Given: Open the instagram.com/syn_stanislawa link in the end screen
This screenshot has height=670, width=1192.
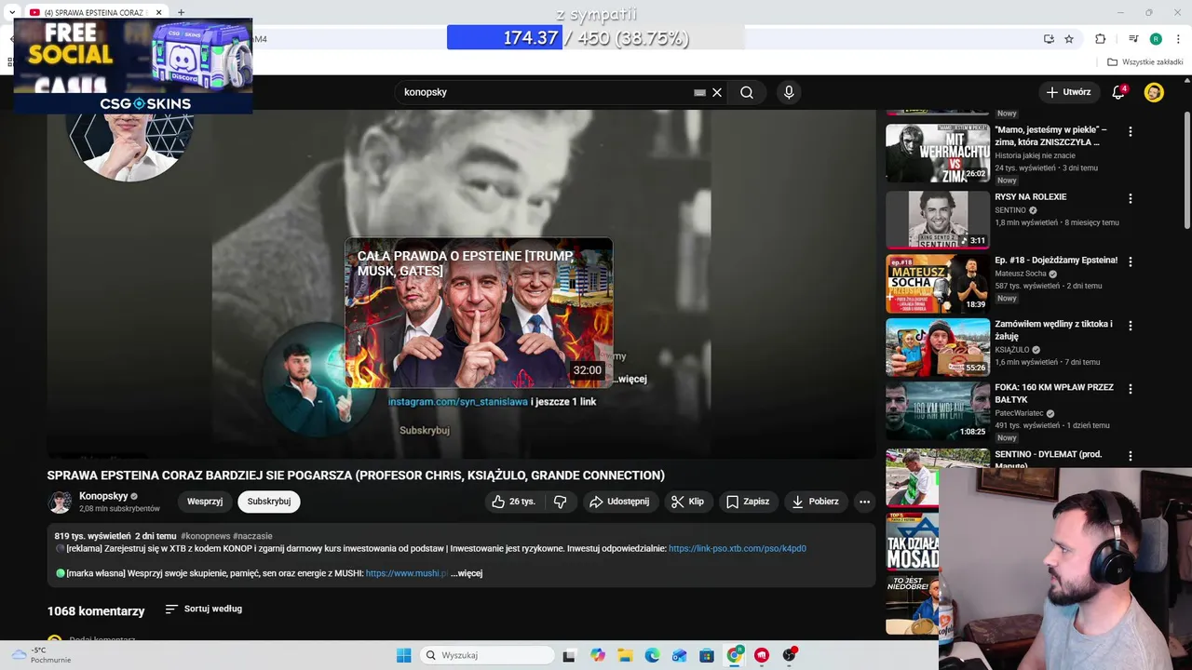Looking at the screenshot, I should pos(457,402).
